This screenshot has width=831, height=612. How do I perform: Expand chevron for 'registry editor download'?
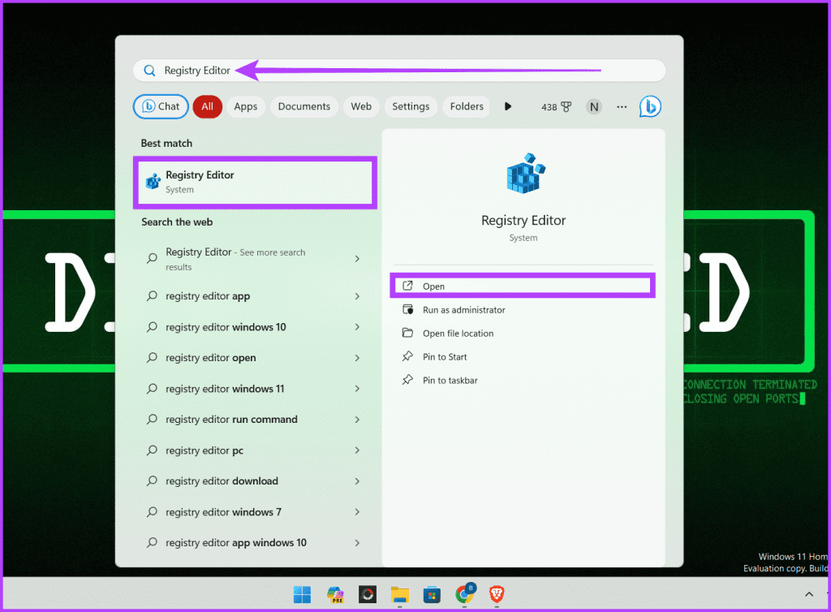(x=357, y=481)
